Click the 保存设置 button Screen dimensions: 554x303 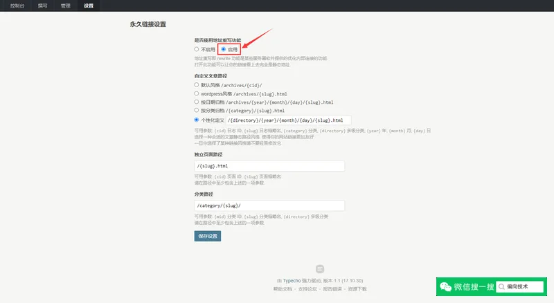click(x=207, y=236)
